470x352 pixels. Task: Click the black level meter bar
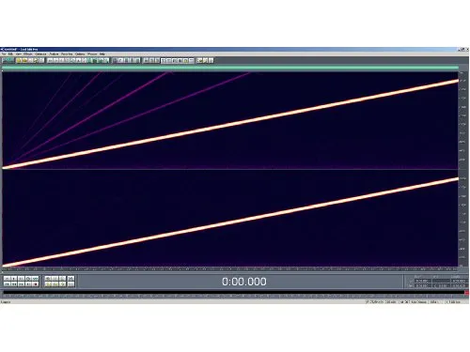pyautogui.click(x=233, y=293)
